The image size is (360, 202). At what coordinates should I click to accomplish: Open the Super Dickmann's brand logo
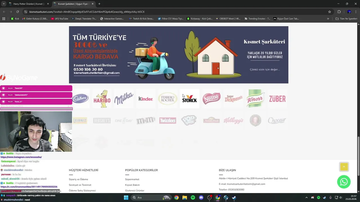tap(233, 99)
